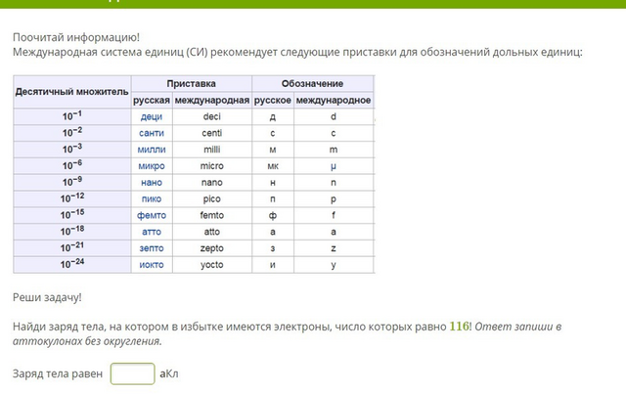Click the femto international prefix cell

click(x=212, y=215)
